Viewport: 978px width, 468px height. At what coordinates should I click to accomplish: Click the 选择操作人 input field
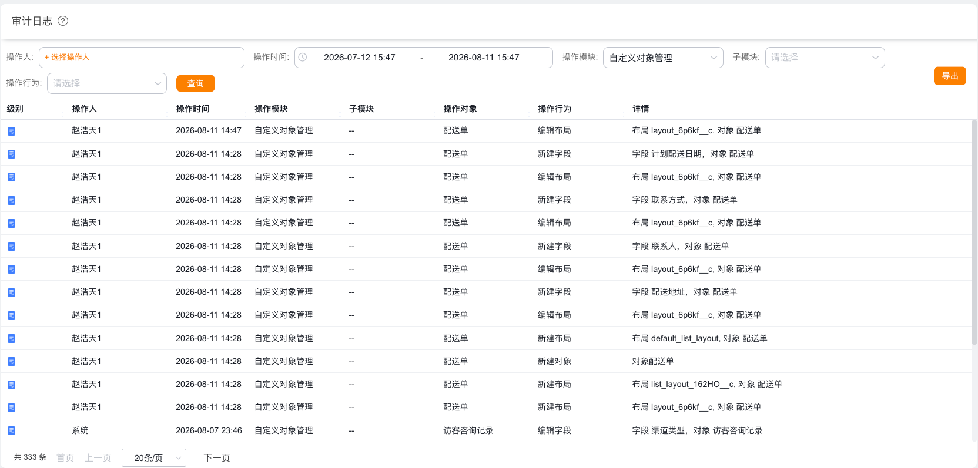142,58
